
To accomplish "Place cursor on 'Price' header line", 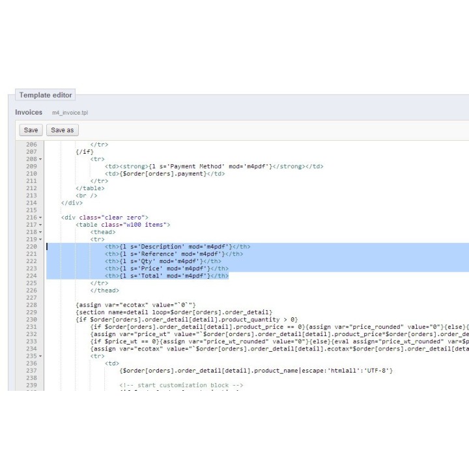I will click(x=167, y=268).
